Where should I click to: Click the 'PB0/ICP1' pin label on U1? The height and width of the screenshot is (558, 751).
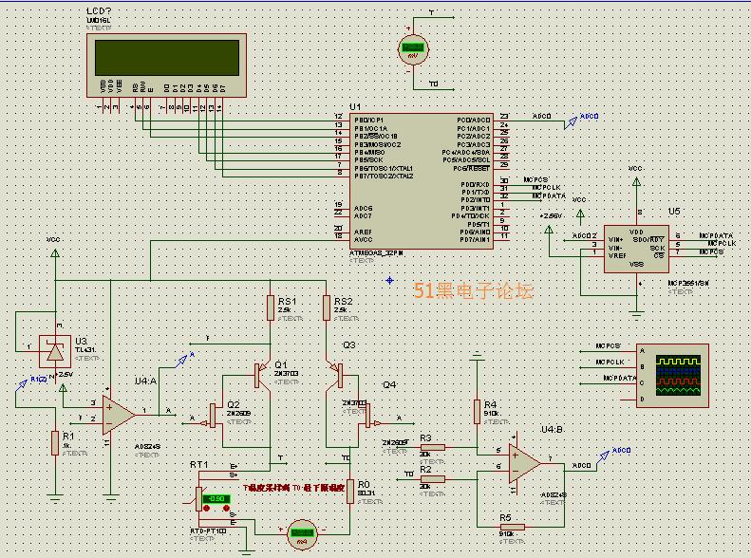point(368,121)
